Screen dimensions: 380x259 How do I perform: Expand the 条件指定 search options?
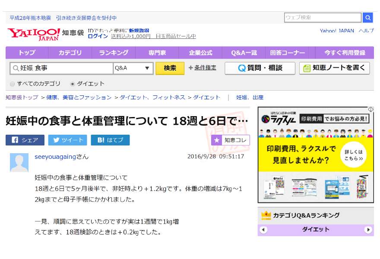(x=202, y=68)
